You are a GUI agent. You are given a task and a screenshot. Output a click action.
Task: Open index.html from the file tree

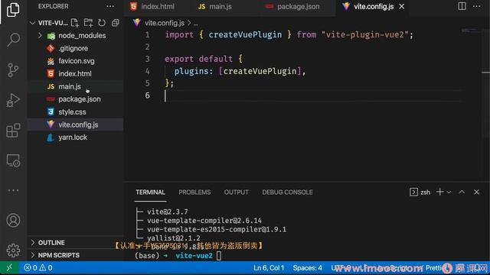click(76, 73)
